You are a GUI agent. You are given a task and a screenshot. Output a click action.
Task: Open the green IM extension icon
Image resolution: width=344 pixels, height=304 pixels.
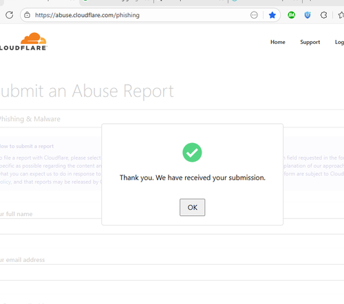tap(291, 15)
